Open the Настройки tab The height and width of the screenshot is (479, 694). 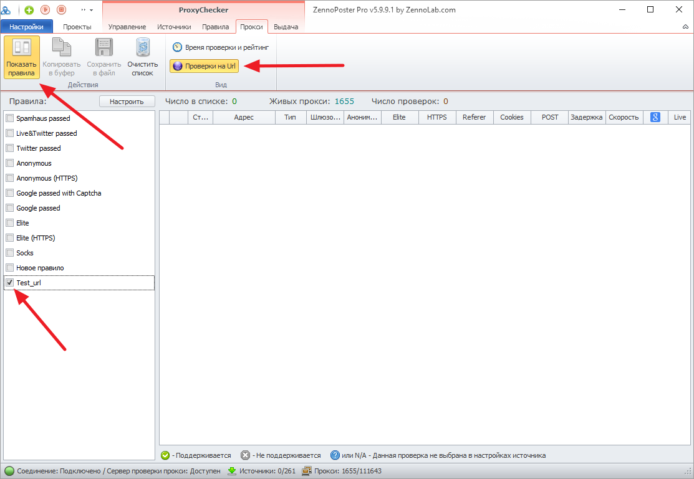pos(27,27)
